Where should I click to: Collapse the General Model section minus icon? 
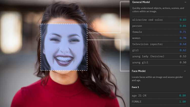click(185, 2)
